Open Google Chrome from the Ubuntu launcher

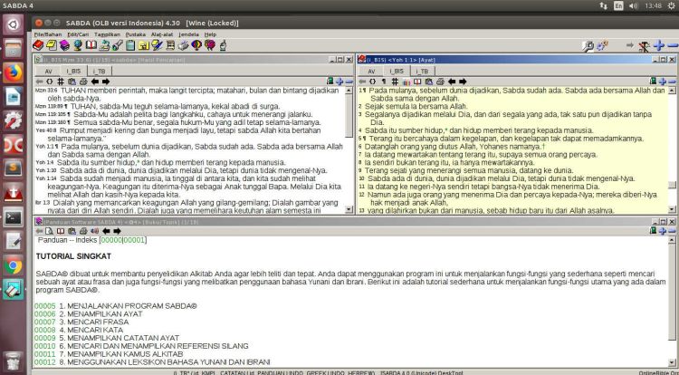tap(14, 265)
